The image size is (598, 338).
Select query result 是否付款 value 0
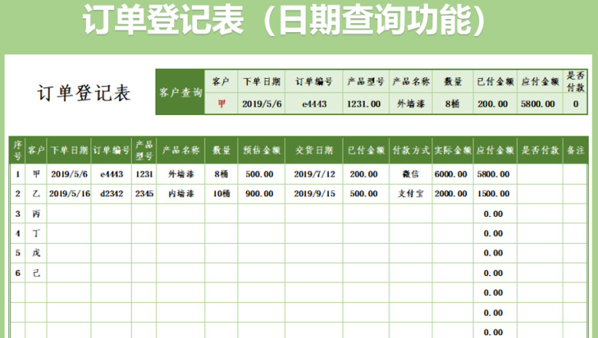pyautogui.click(x=575, y=103)
